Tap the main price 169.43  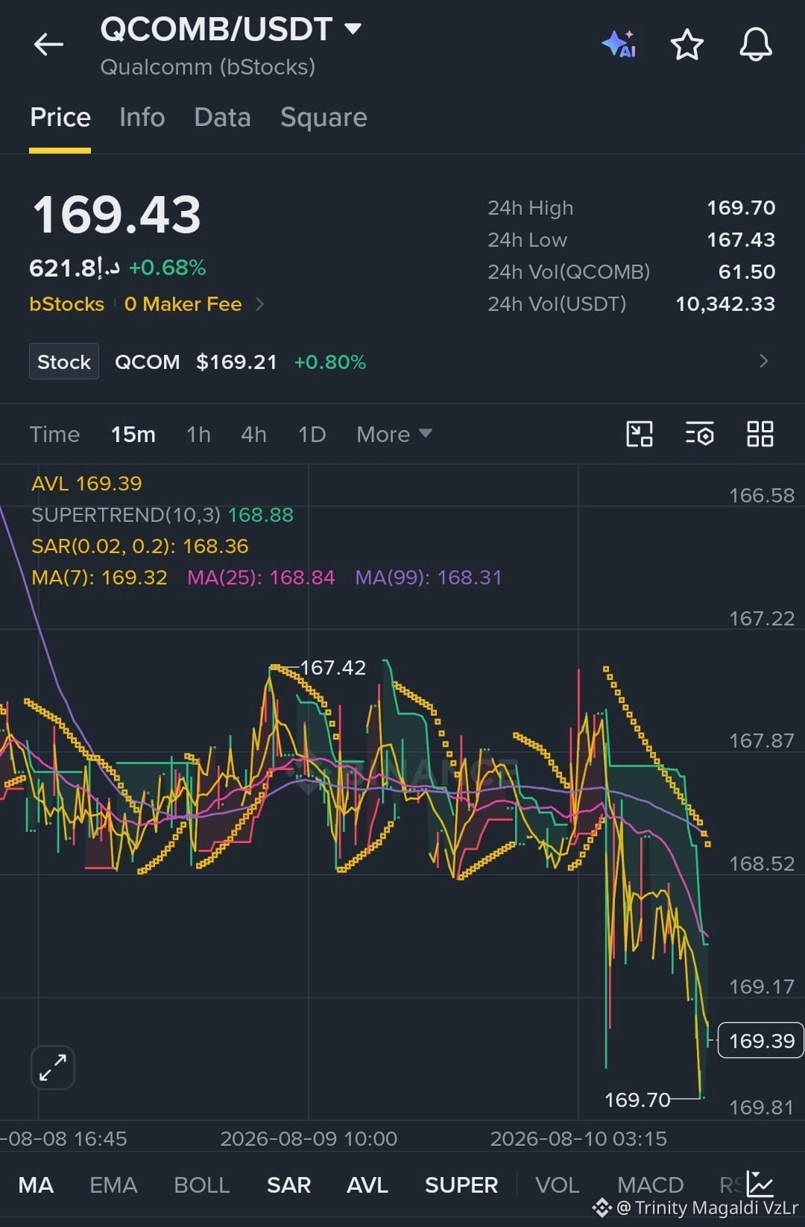point(117,215)
